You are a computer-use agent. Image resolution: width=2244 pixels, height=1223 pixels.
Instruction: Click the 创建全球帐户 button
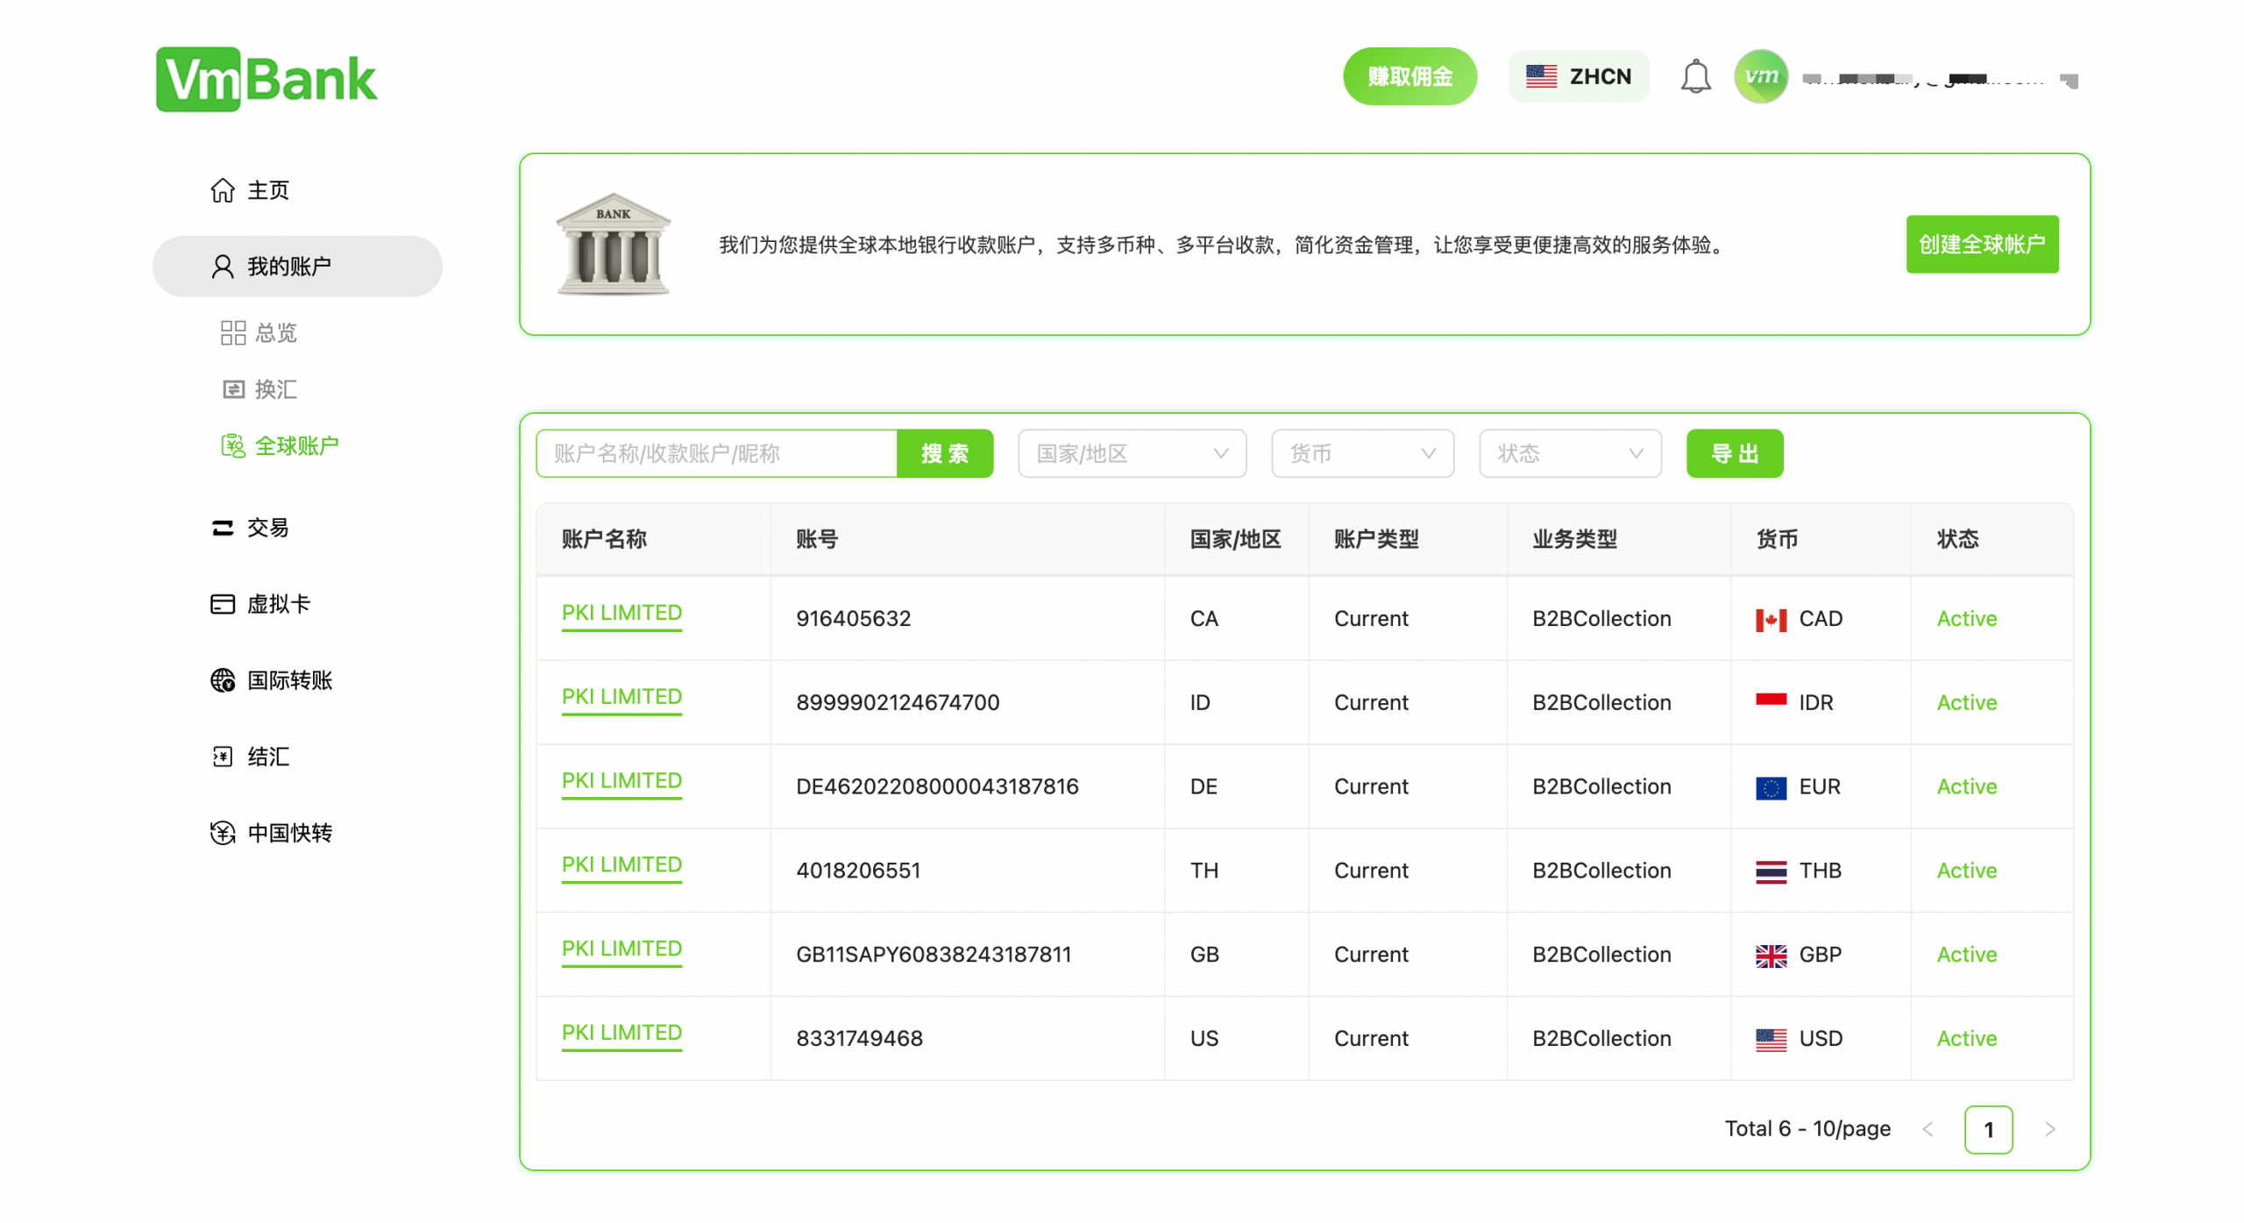[x=1982, y=245]
